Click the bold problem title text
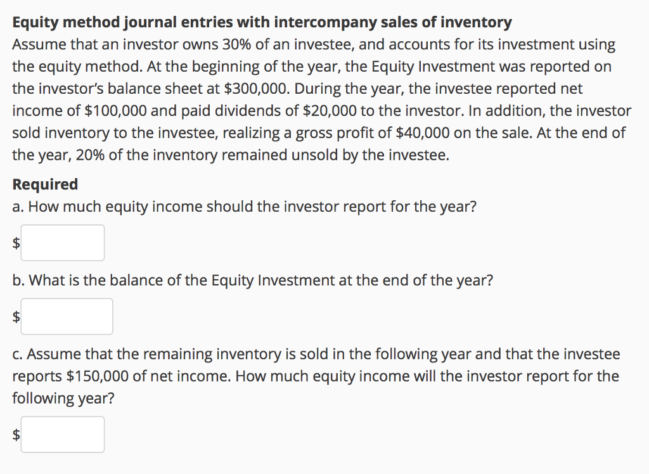649x474 pixels. 262,22
